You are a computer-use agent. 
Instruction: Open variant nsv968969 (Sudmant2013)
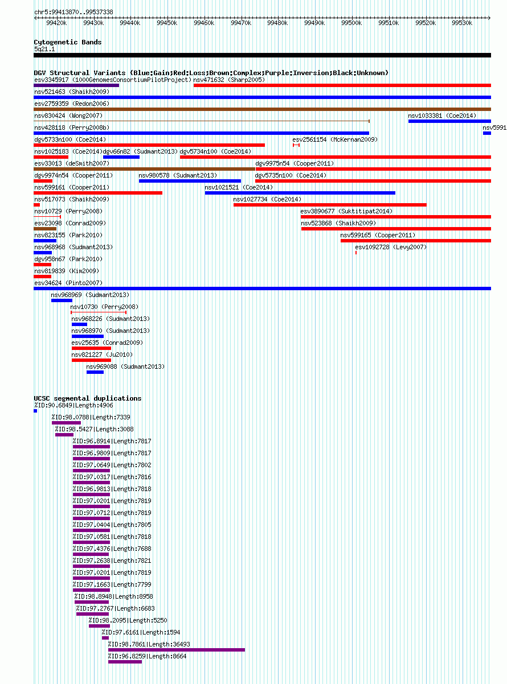pos(62,300)
